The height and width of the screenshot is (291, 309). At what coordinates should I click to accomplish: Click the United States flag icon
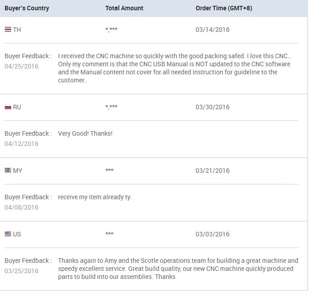8,234
